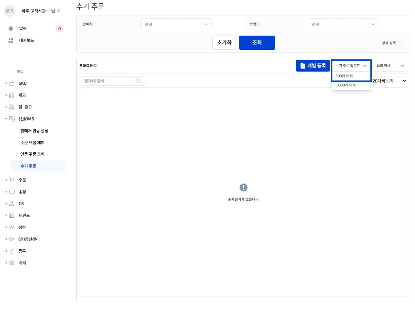Collapse the (신)OMS menu group
This screenshot has width=415, height=313.
(6, 119)
